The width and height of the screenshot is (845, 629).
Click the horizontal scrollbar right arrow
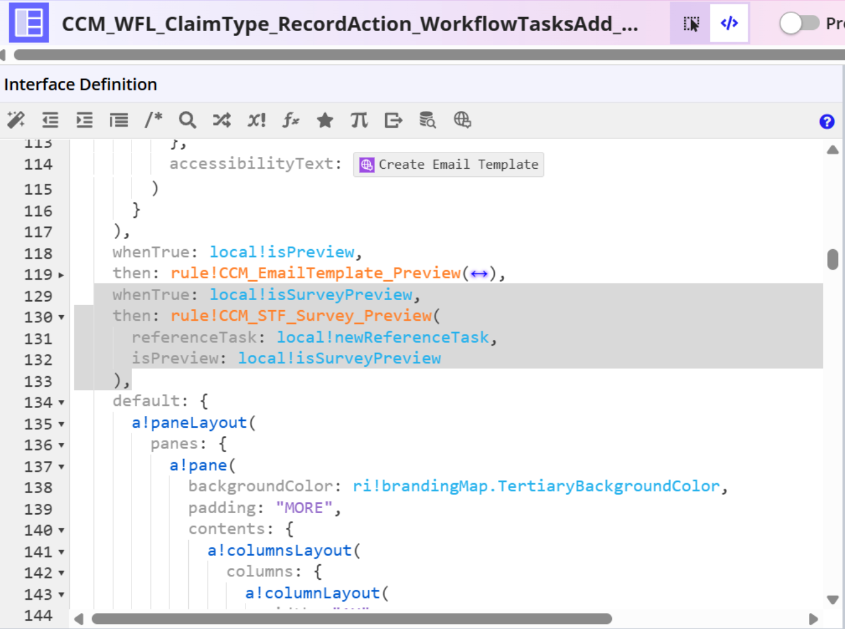813,619
